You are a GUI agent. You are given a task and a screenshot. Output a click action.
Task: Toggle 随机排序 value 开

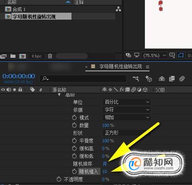(105, 164)
